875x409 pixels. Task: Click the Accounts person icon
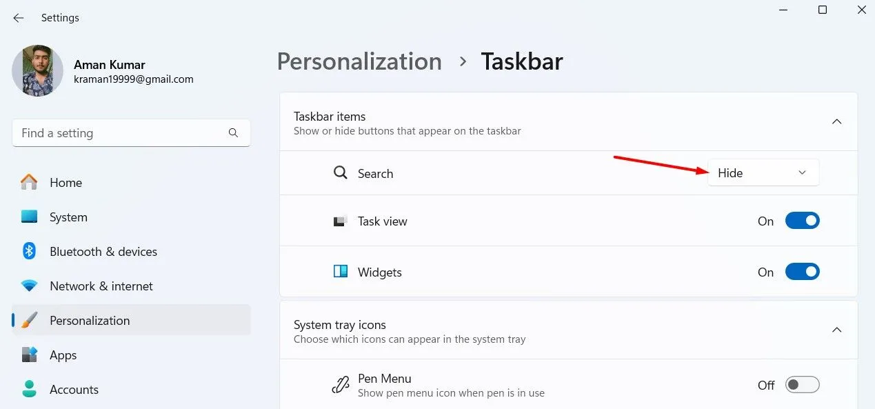coord(29,389)
